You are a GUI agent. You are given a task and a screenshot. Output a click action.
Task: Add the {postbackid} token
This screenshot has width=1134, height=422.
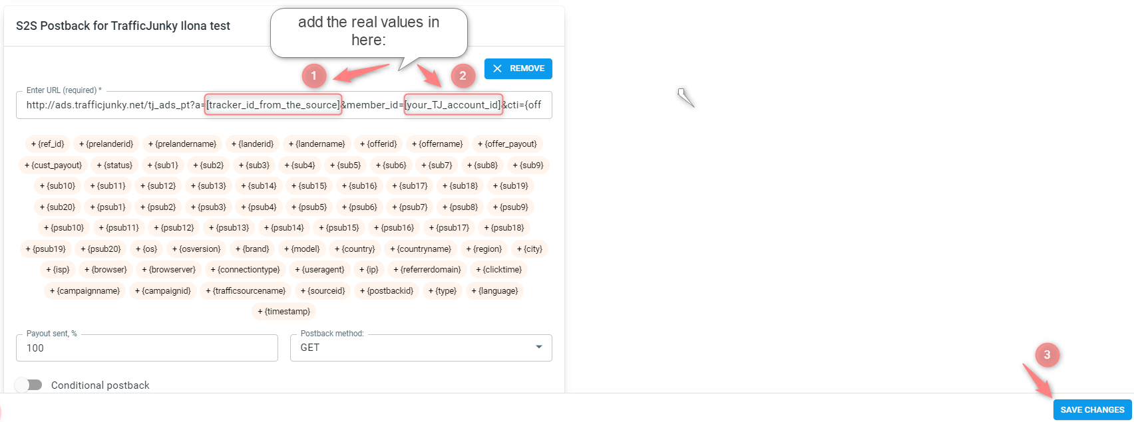pyautogui.click(x=387, y=290)
